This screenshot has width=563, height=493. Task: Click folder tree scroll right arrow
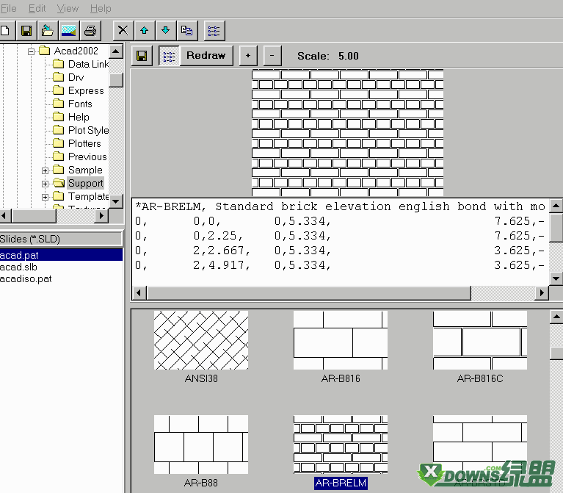tap(101, 215)
